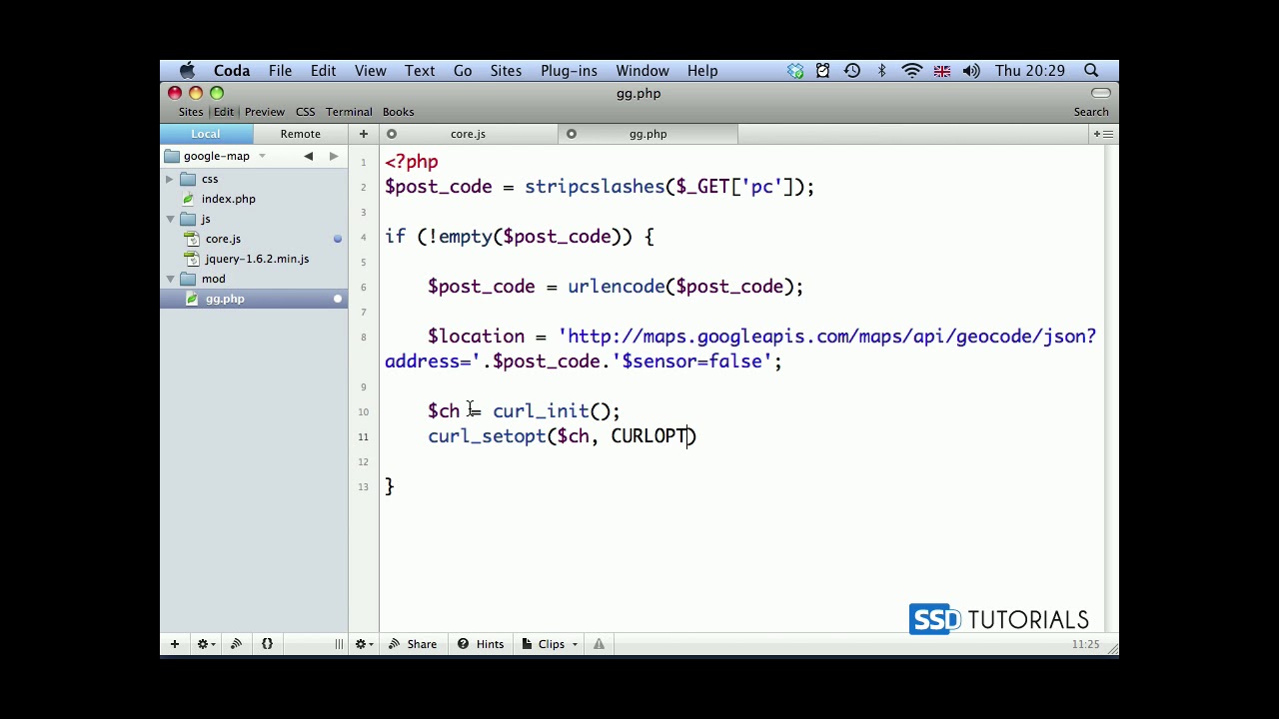This screenshot has width=1279, height=719.
Task: Click the Share button
Action: [x=413, y=644]
